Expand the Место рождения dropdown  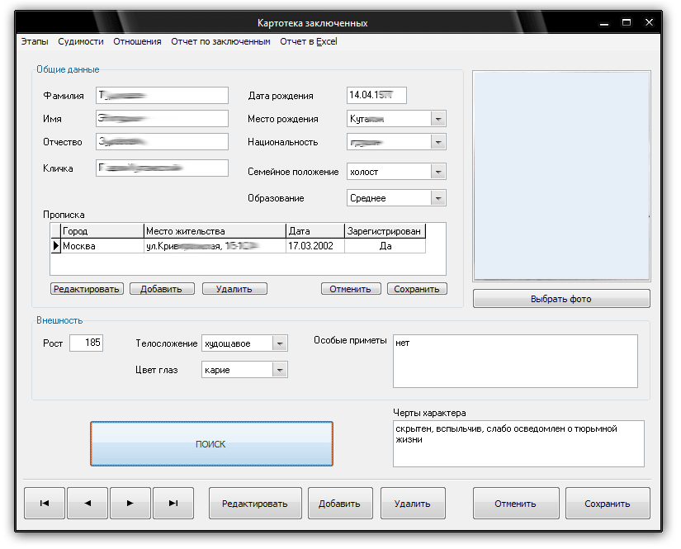click(438, 119)
